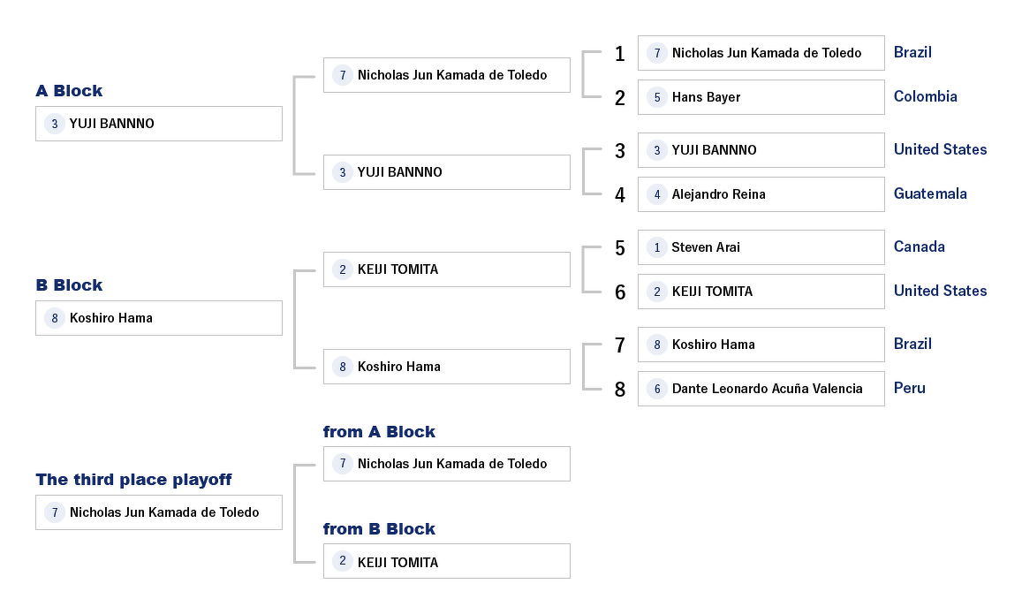Click Alejandro Reina's seed 4 badge
This screenshot has width=1022, height=614.
coord(656,194)
